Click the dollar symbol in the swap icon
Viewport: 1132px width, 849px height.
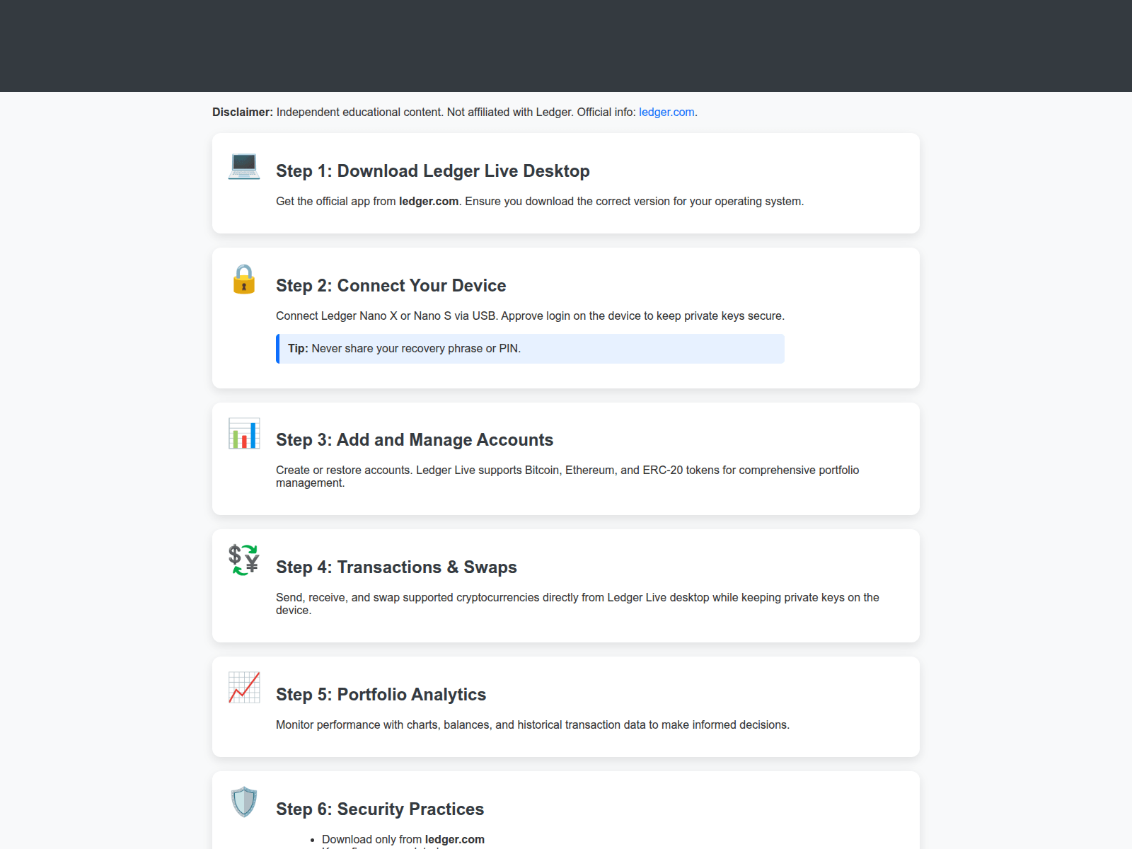[x=234, y=554]
